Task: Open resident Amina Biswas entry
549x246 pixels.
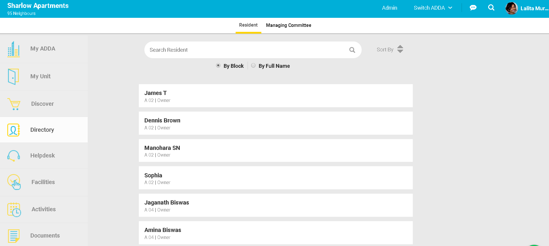Action: click(276, 233)
